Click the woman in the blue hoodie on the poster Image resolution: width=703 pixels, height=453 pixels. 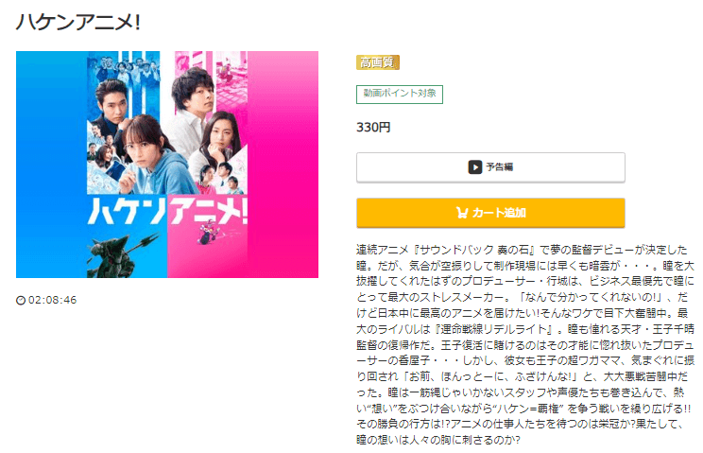150,155
